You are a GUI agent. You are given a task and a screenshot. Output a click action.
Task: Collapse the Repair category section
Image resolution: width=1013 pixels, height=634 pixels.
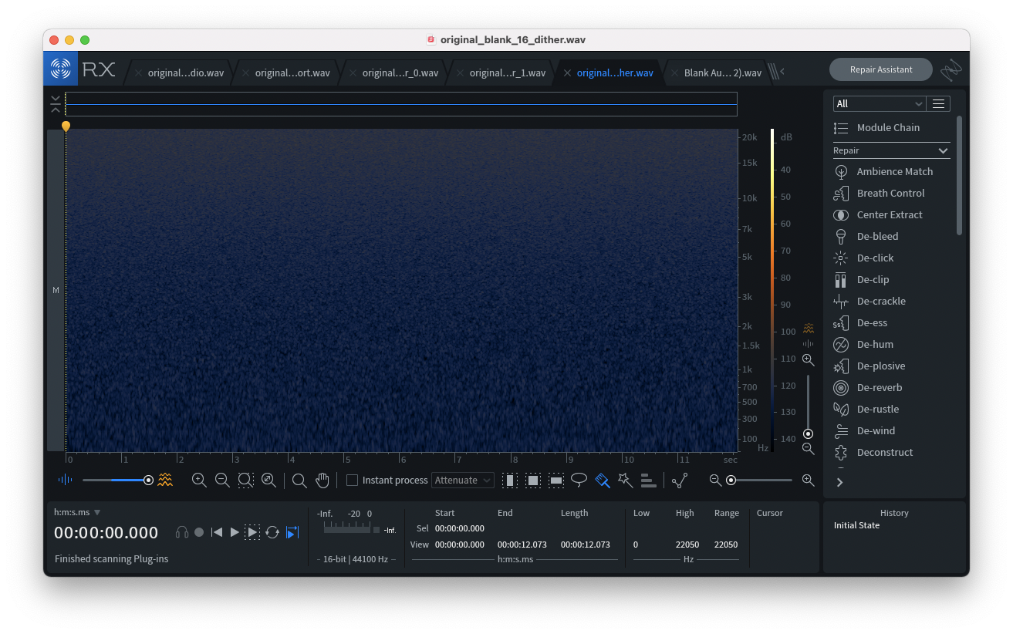pos(943,150)
